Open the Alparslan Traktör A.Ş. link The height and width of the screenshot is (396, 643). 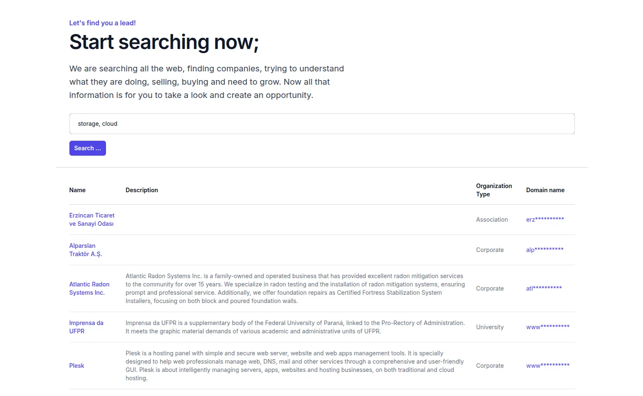[x=86, y=250]
